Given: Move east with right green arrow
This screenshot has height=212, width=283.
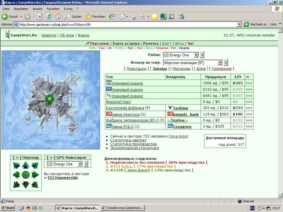Looking at the screenshot, I should 35,175.
